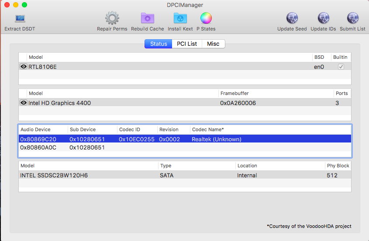This screenshot has height=241, width=369.
Task: Click the eye icon beside RTL8106E
Action: pos(24,67)
